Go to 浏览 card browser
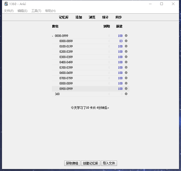Image resolution: width=181 pixels, height=171 pixels. 92,17
